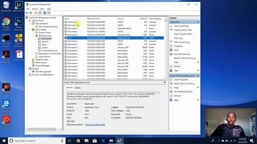This screenshot has width=257, height=144.
Task: Click Save All Events As icon
Action: click(x=171, y=54)
